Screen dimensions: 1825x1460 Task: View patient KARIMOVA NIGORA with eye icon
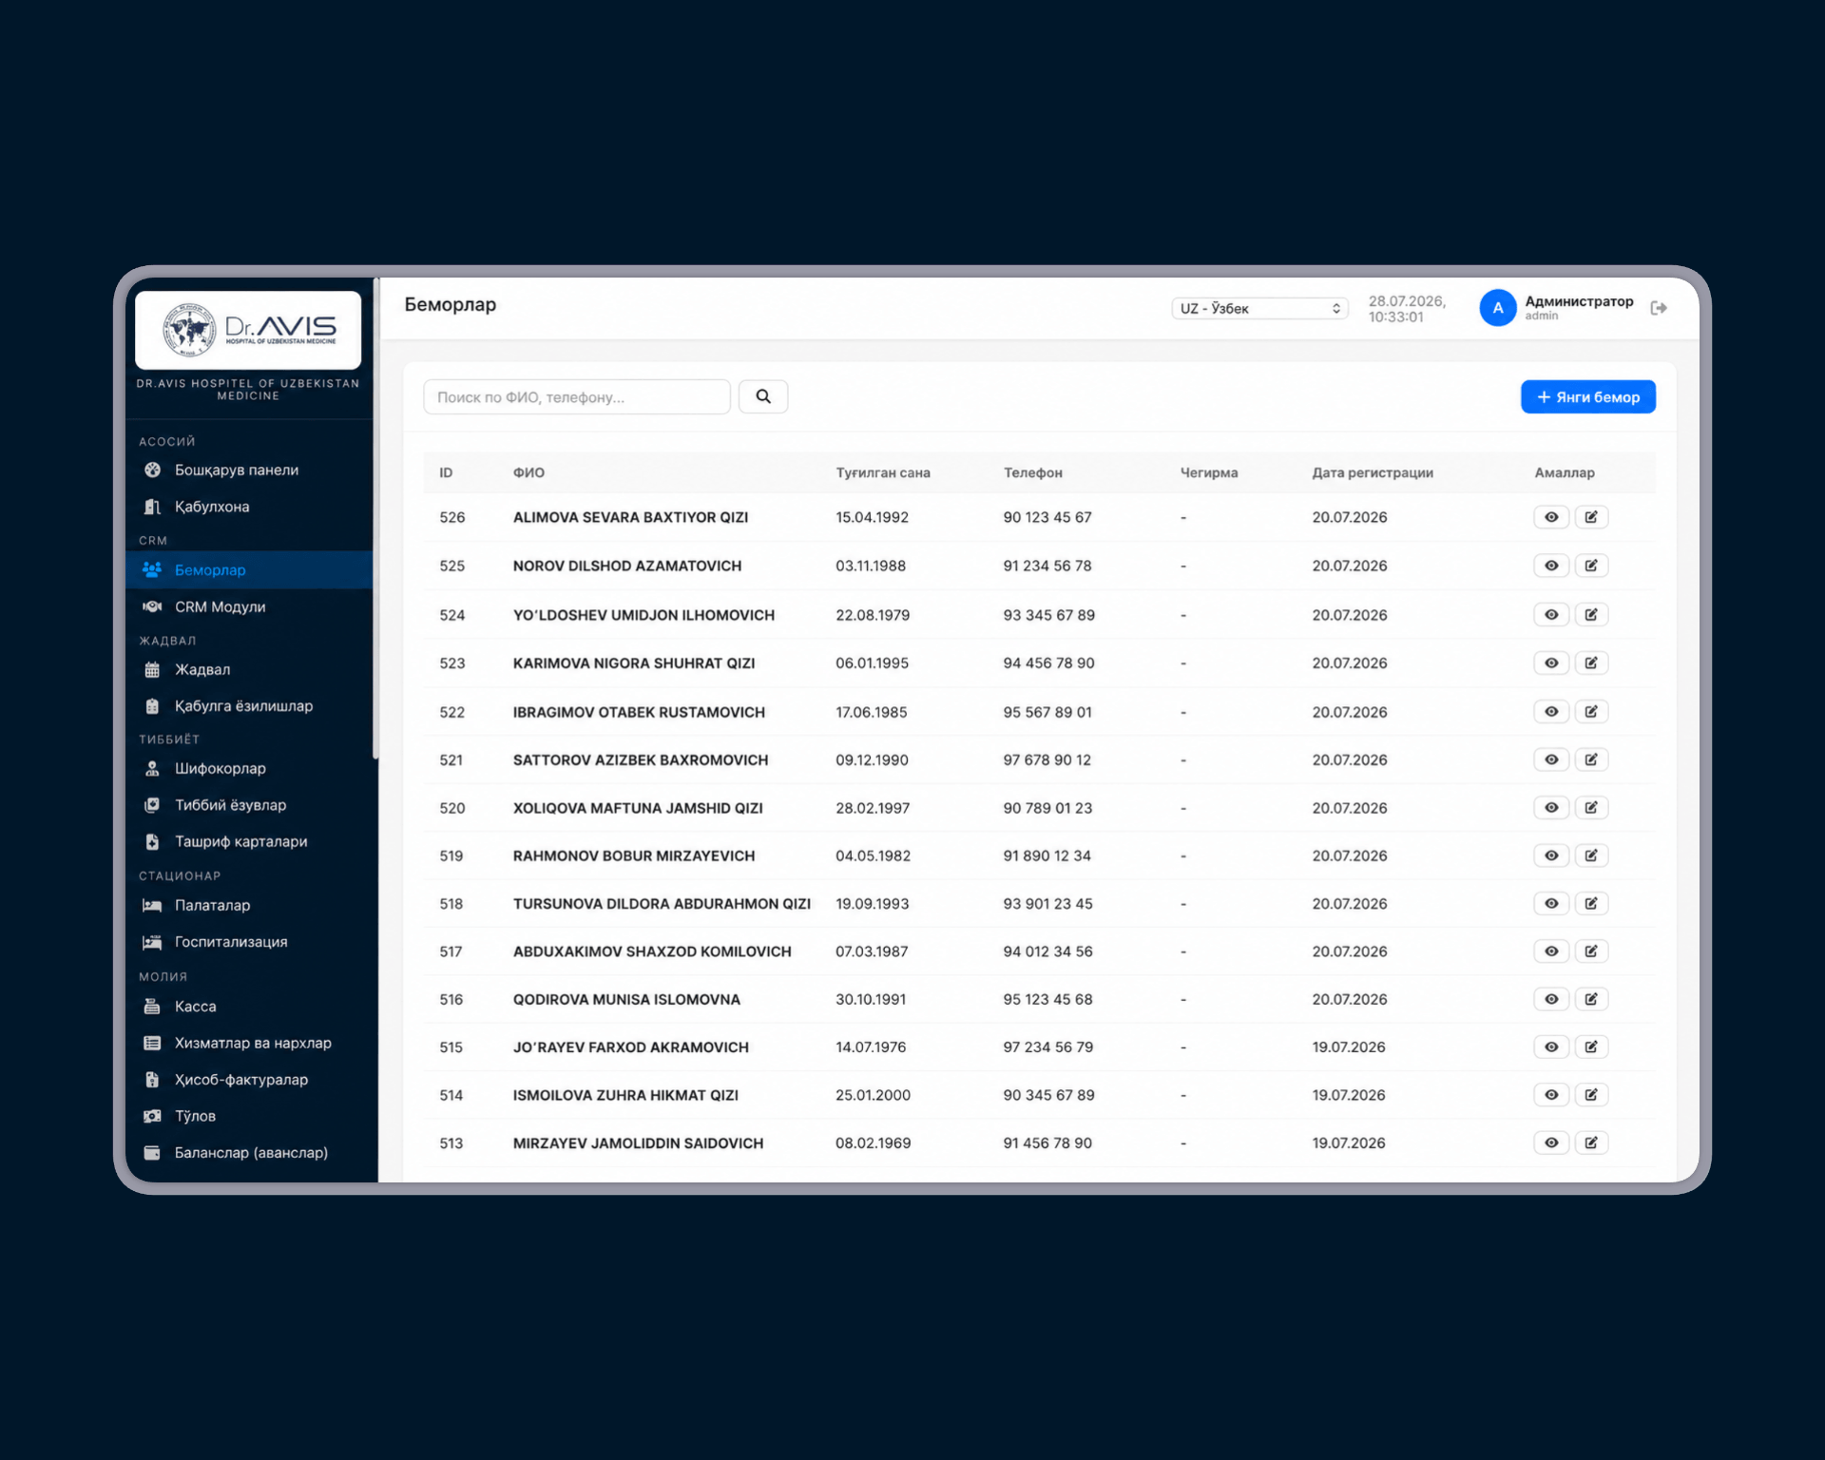(x=1551, y=663)
